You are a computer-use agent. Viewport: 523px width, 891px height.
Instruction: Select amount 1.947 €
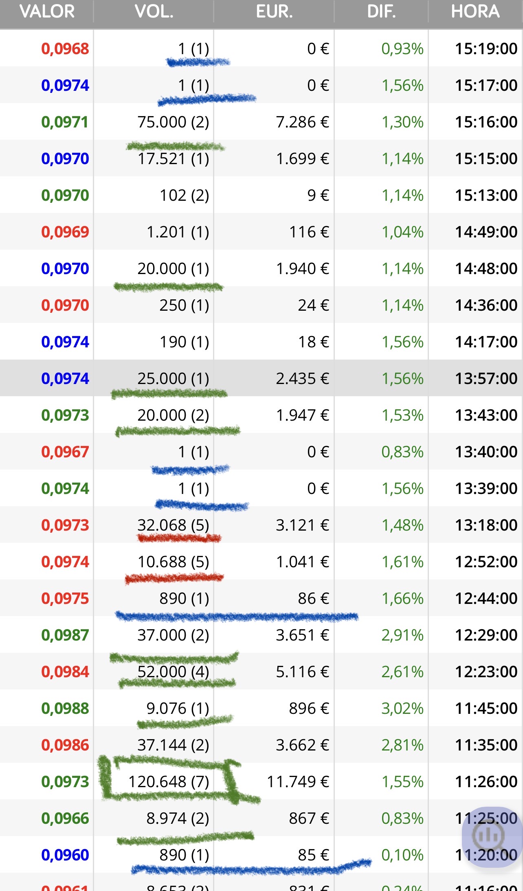click(302, 415)
